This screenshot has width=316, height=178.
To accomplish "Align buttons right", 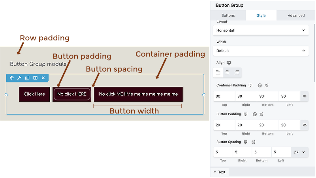I will (237, 72).
